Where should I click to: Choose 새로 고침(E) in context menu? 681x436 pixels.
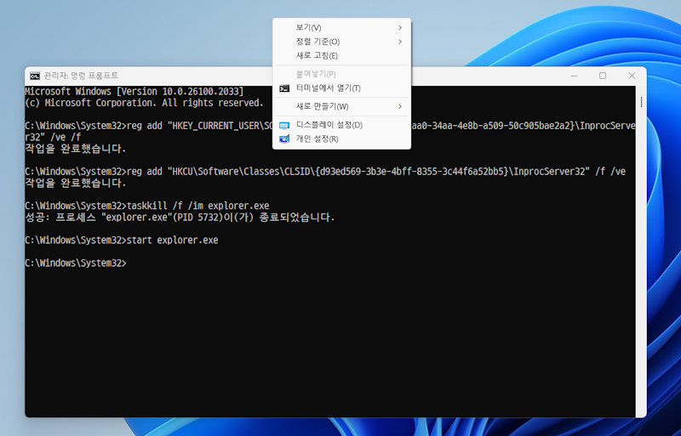click(x=341, y=55)
